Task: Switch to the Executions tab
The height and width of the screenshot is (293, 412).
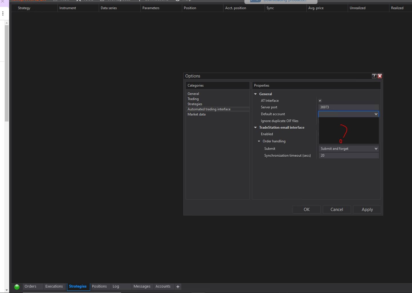Action: [x=54, y=286]
